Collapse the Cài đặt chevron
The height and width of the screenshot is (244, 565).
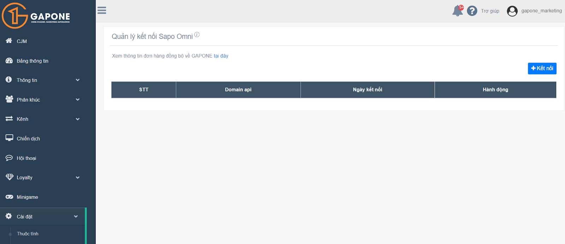click(x=76, y=216)
